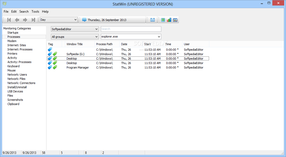This screenshot has width=286, height=157.
Task: Select USB Devices category
Action: [x=15, y=91]
